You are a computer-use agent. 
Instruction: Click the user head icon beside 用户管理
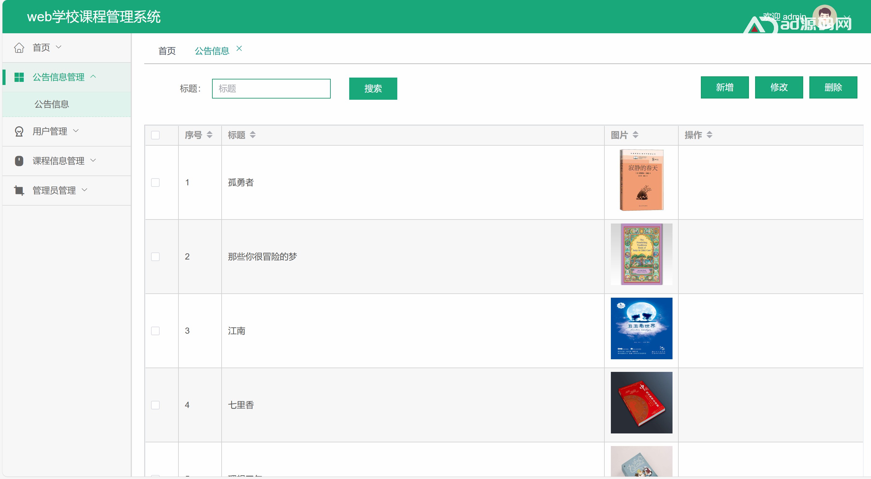pos(19,131)
